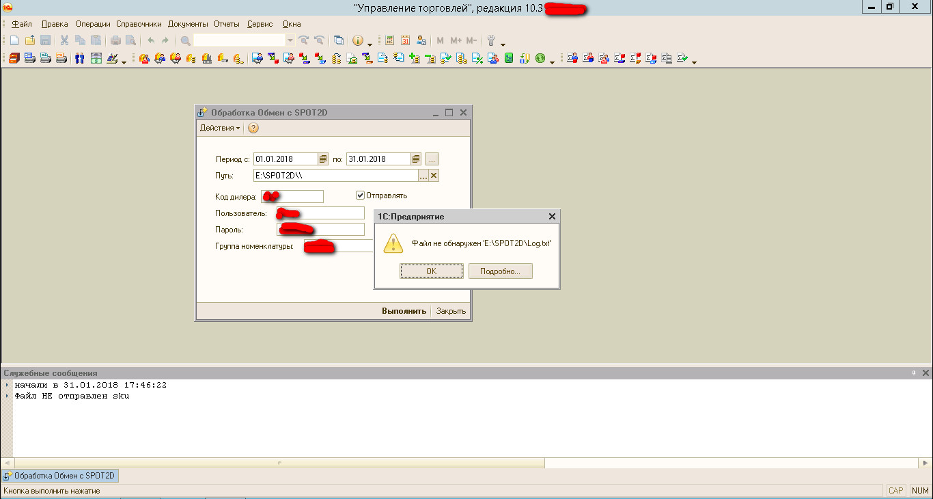Viewport: 933px width, 499px height.
Task: Open the search field dropdown arrow
Action: [x=290, y=40]
